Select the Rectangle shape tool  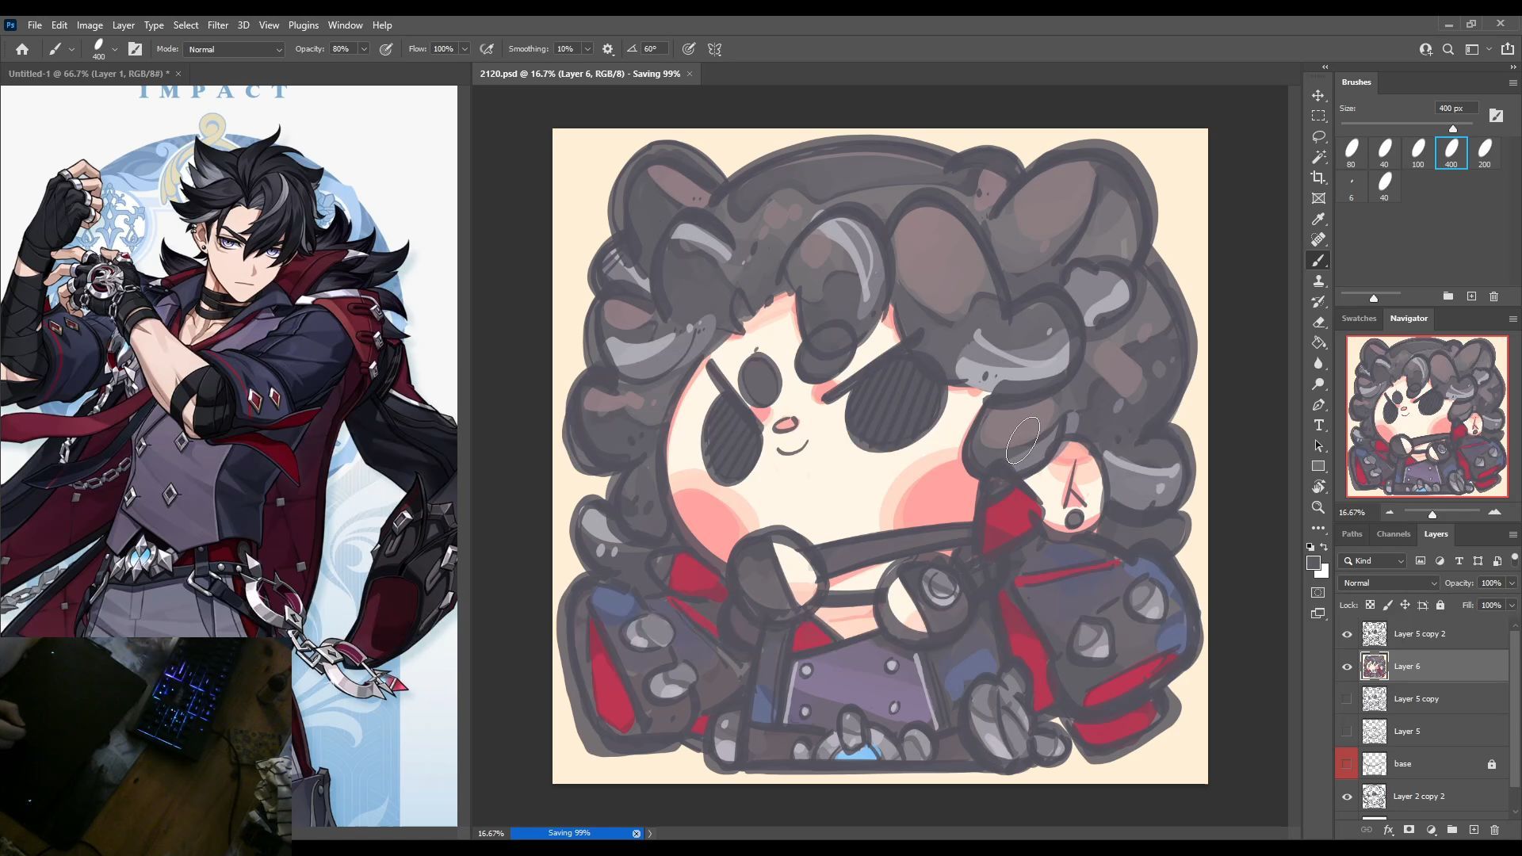[x=1318, y=466]
